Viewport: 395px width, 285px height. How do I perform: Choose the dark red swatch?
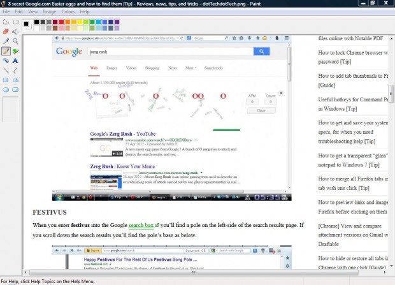click(x=55, y=22)
